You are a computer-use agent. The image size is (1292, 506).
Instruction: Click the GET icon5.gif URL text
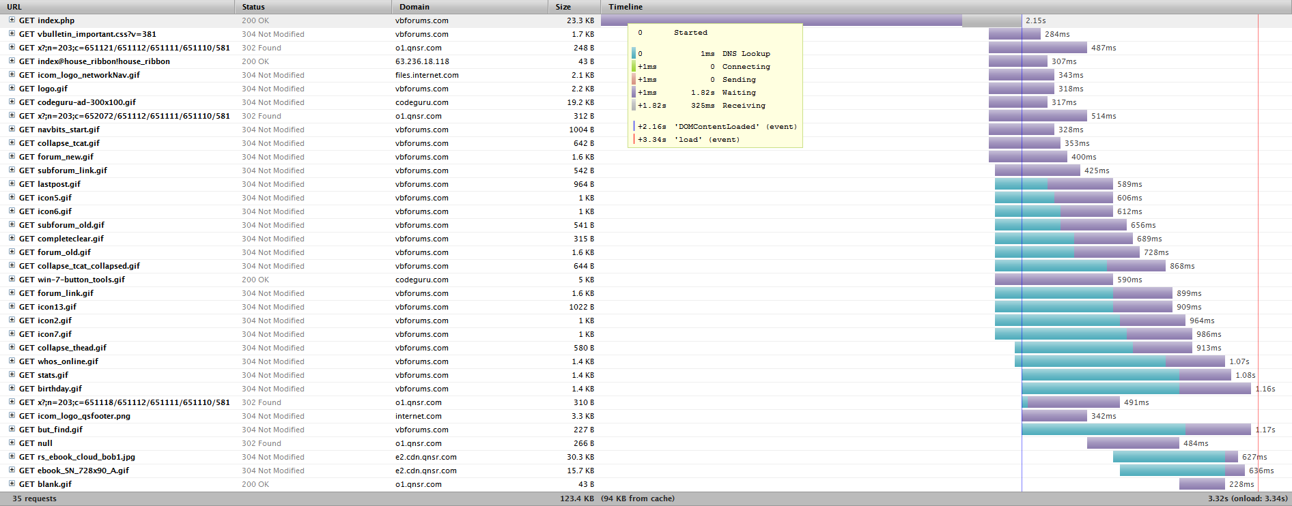45,198
